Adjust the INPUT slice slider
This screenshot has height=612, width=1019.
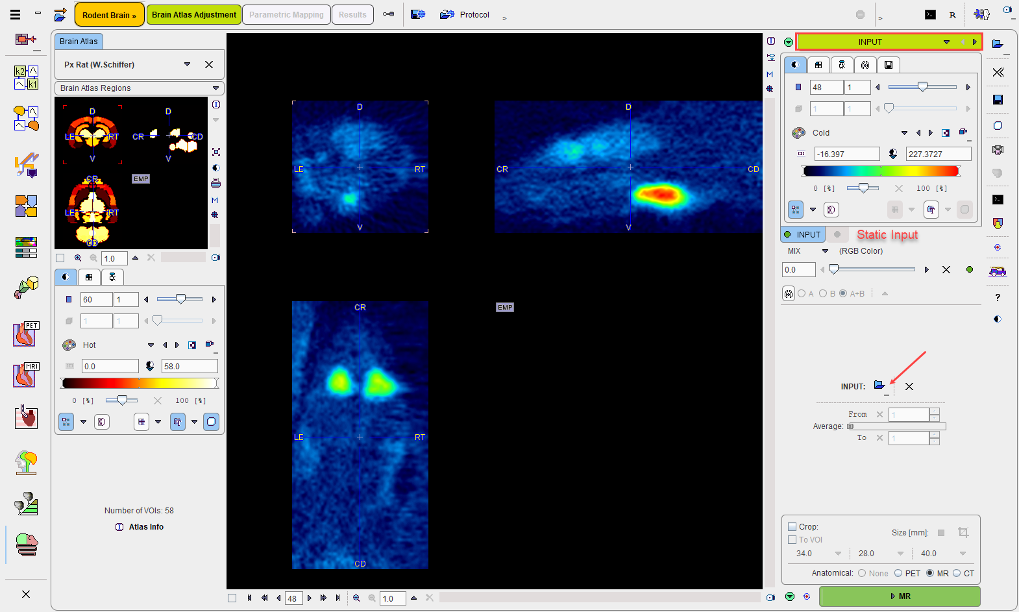click(922, 87)
